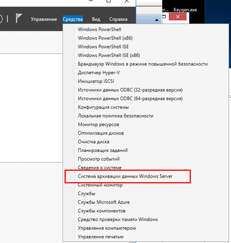Viewport: 231px width, 243px height.
Task: Click the up arrow scroll button
Action: pyautogui.click(x=157, y=20)
